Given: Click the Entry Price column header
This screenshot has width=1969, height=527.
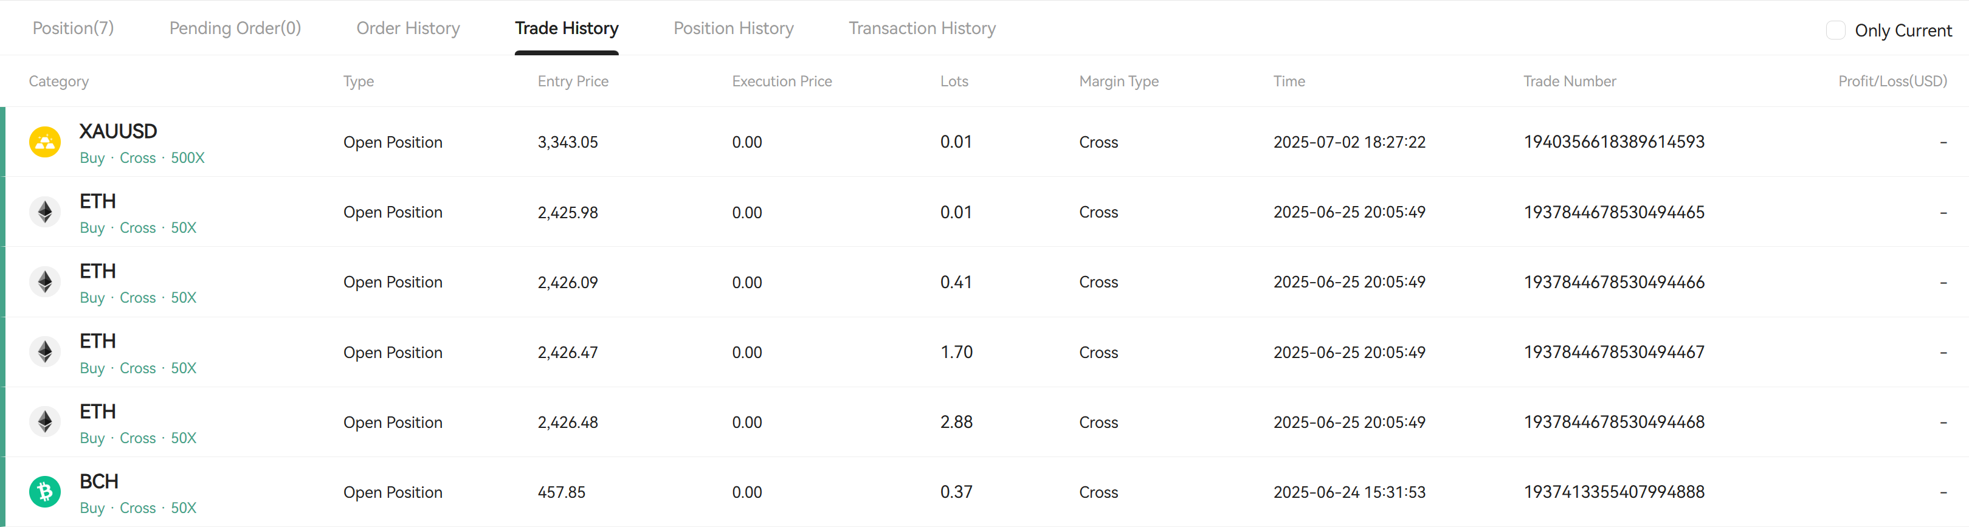Looking at the screenshot, I should pos(573,81).
